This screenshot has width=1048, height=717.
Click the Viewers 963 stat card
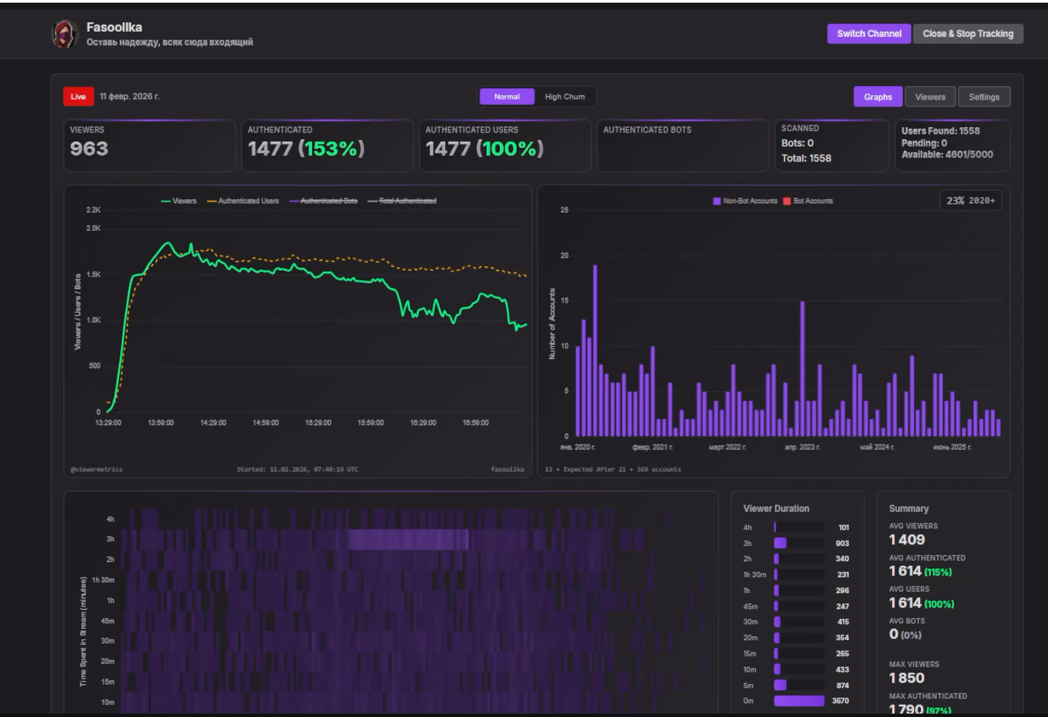click(149, 145)
